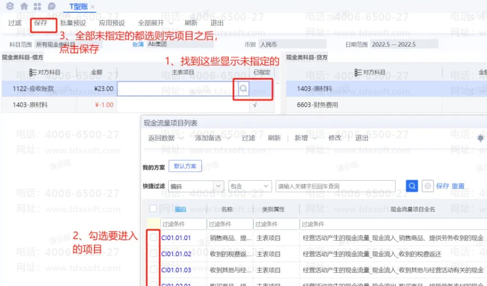This screenshot has height=286, width=487.
Task: Click the 现金流量项目全名 column header
Action: [412, 209]
